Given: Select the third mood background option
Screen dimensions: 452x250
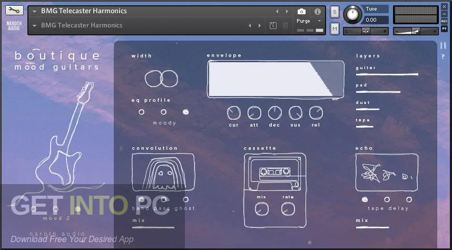Looking at the screenshot, I should point(77,209).
